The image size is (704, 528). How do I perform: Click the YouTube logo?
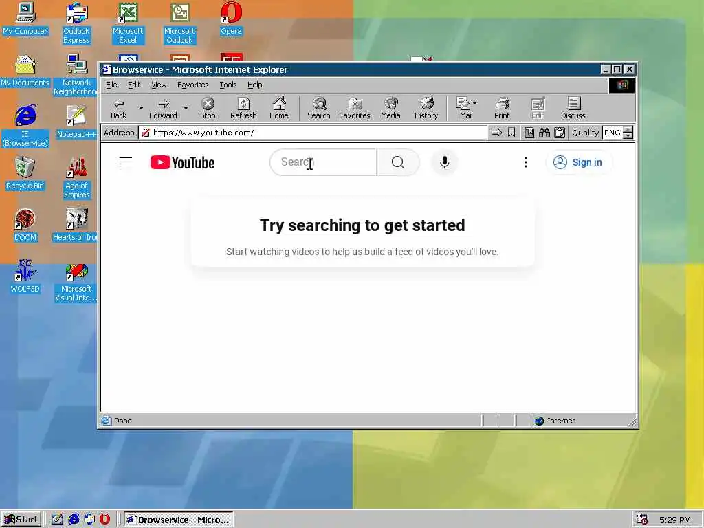pos(182,162)
